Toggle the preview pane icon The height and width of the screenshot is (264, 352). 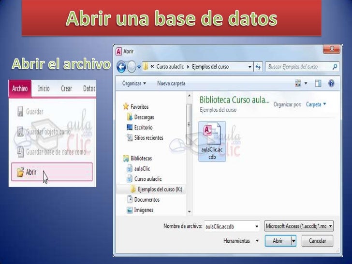pyautogui.click(x=318, y=83)
